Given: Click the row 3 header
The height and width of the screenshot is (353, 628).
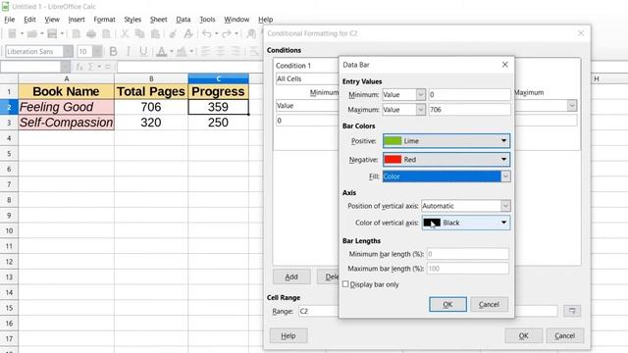Looking at the screenshot, I should 9,123.
